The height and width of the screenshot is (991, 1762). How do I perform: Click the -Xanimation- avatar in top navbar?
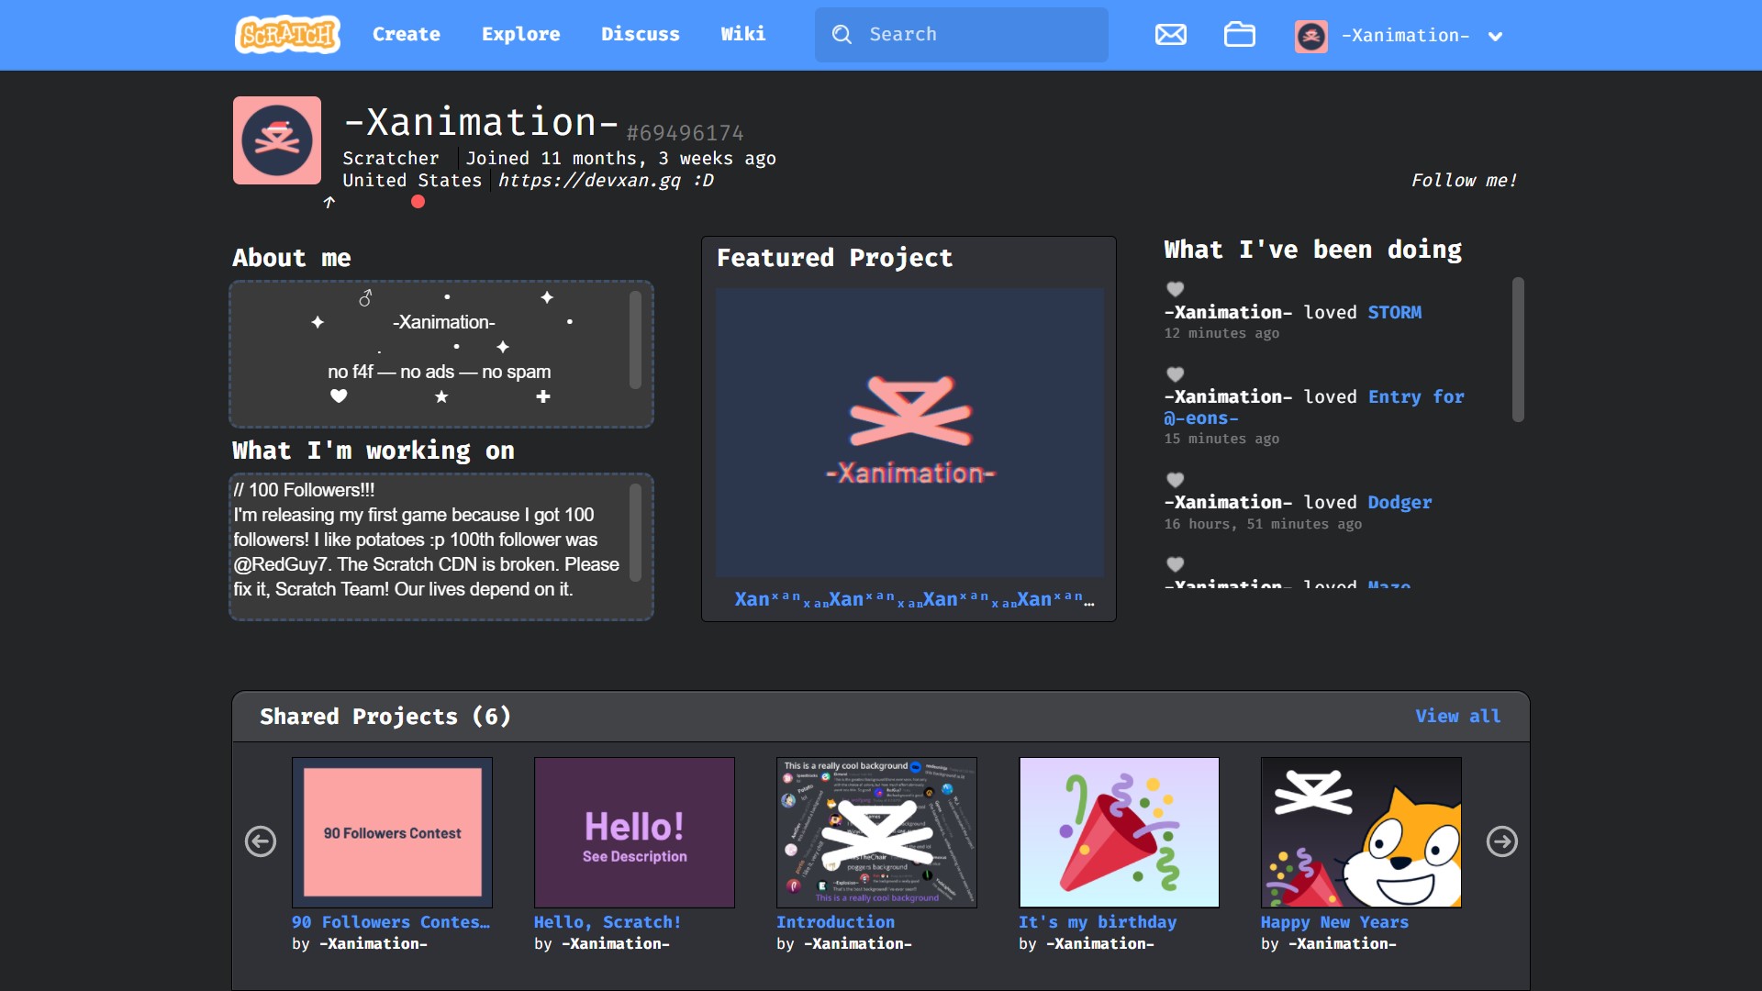pos(1310,36)
